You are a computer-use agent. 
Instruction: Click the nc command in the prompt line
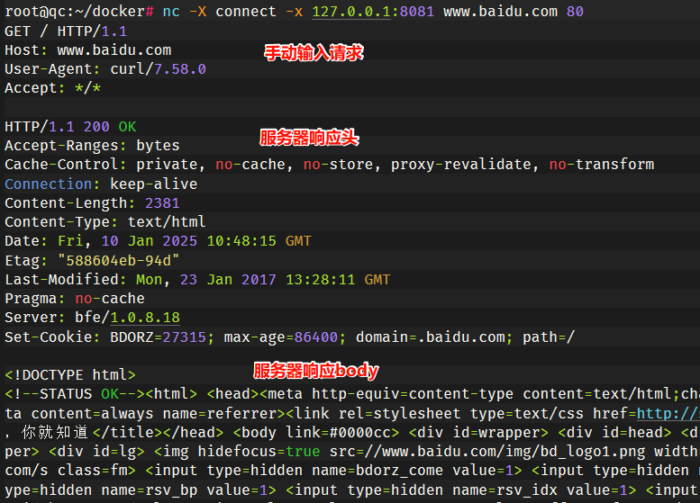[171, 11]
